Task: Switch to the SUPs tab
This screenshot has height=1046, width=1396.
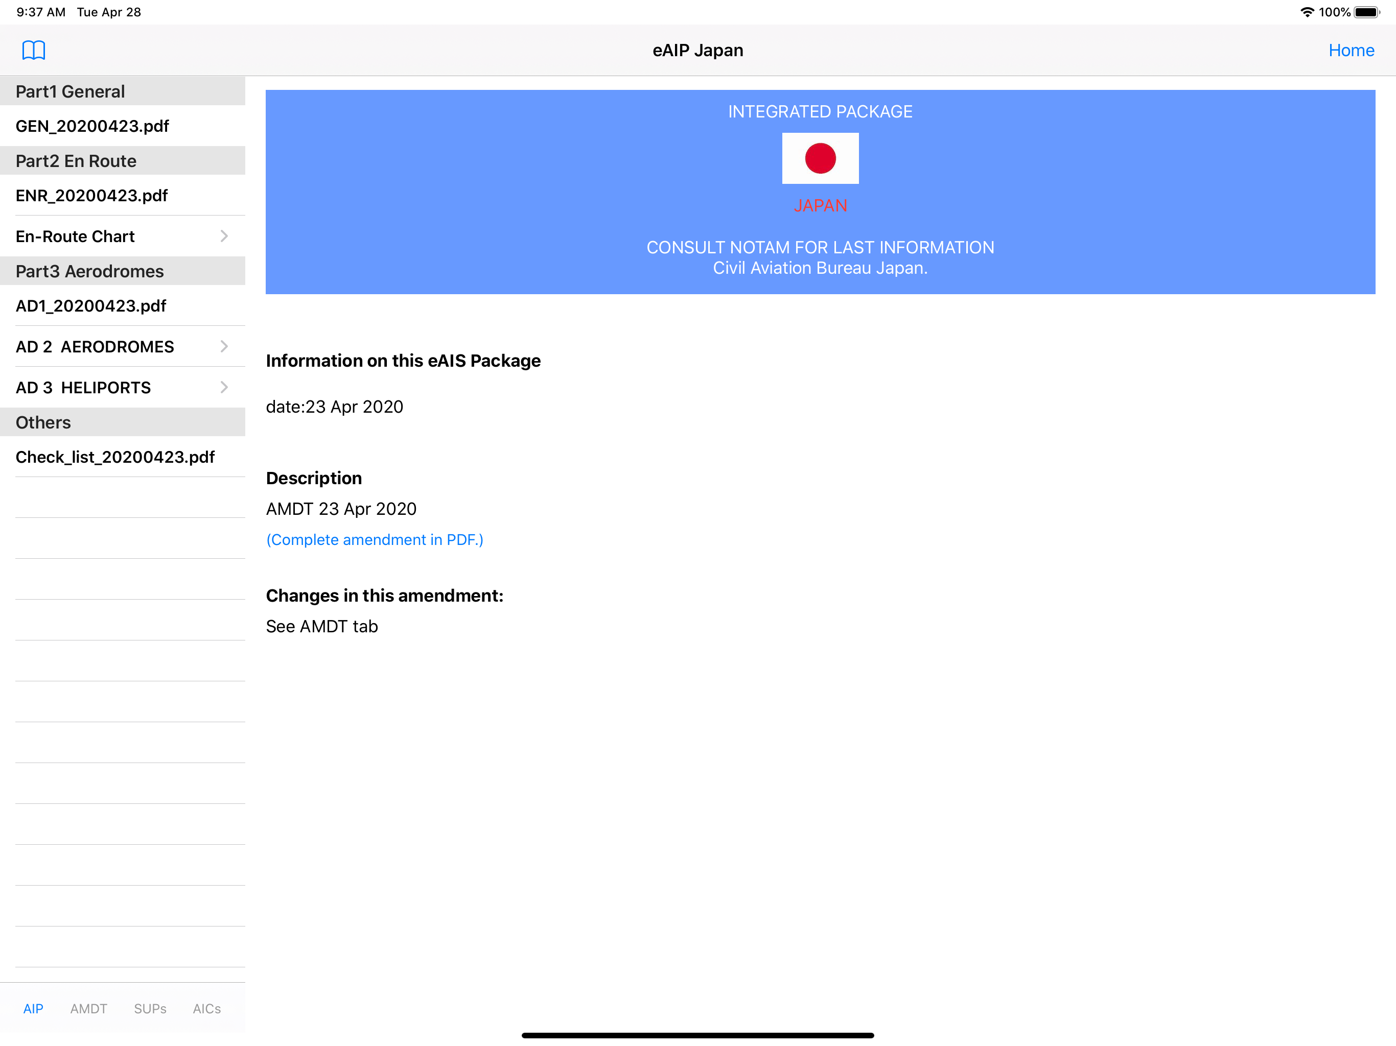Action: coord(150,1009)
